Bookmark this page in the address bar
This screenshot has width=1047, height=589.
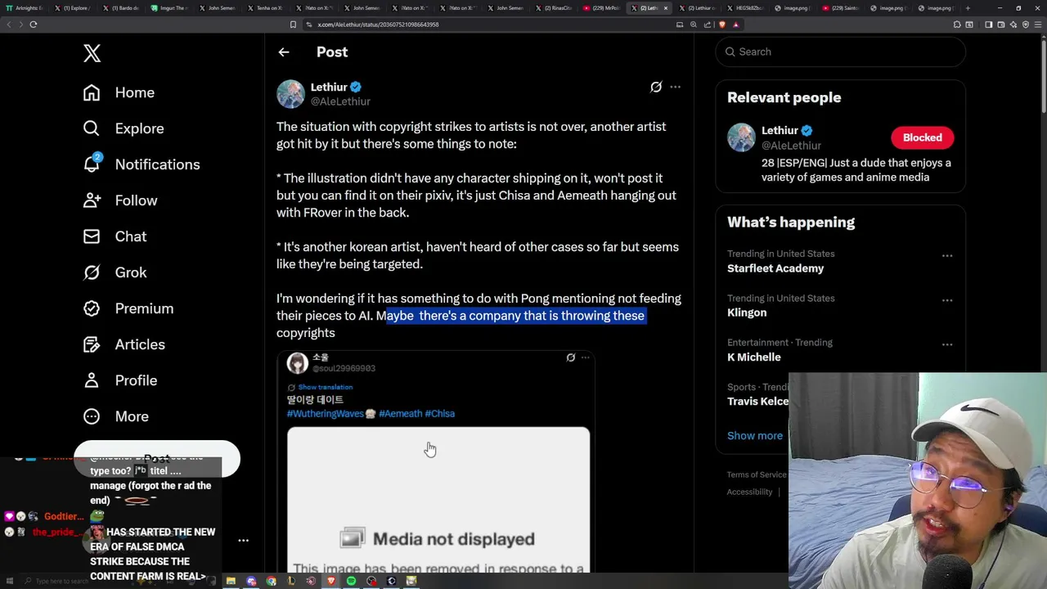click(x=293, y=25)
